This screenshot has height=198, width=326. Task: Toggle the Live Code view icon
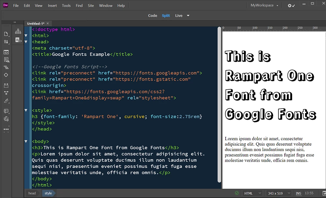click(x=6, y=52)
